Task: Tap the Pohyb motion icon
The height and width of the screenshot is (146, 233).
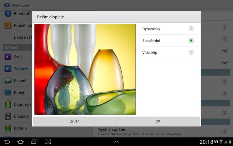Action: click(8, 92)
